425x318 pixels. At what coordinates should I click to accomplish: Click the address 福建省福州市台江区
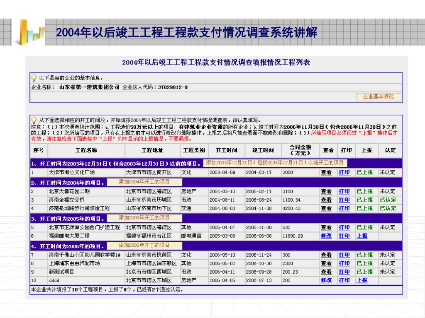coord(149,236)
